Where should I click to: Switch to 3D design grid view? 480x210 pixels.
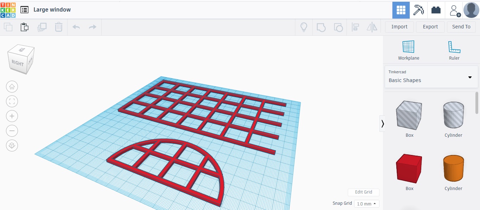(x=401, y=10)
